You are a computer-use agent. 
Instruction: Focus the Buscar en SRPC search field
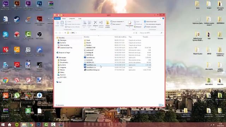pos(151,33)
